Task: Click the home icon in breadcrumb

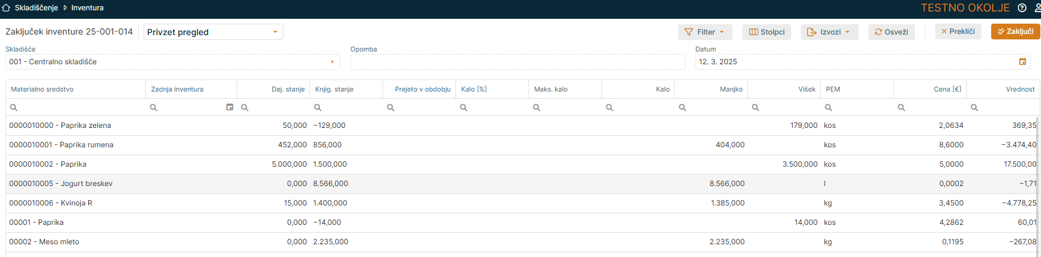Action: 6,8
